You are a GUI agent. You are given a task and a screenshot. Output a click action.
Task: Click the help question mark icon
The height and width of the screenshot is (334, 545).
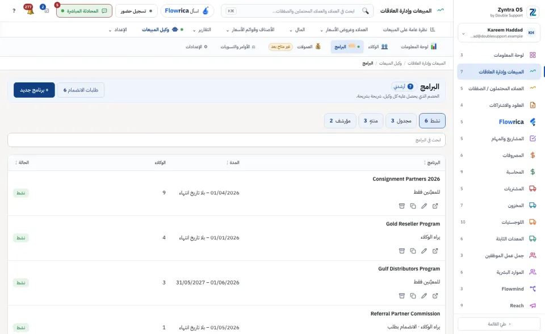[x=14, y=11]
